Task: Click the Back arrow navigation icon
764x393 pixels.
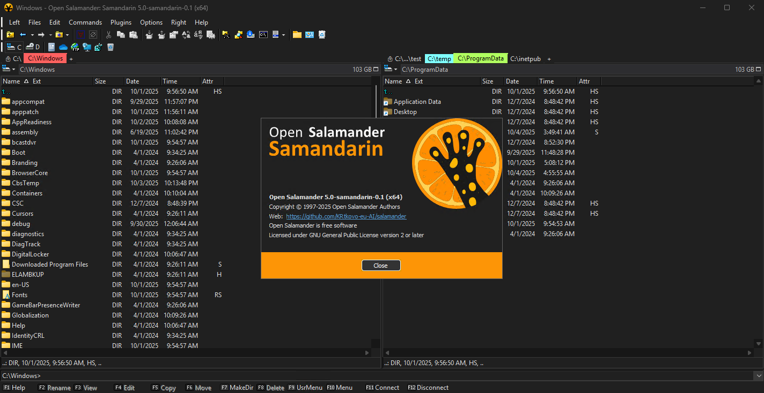Action: click(x=23, y=35)
